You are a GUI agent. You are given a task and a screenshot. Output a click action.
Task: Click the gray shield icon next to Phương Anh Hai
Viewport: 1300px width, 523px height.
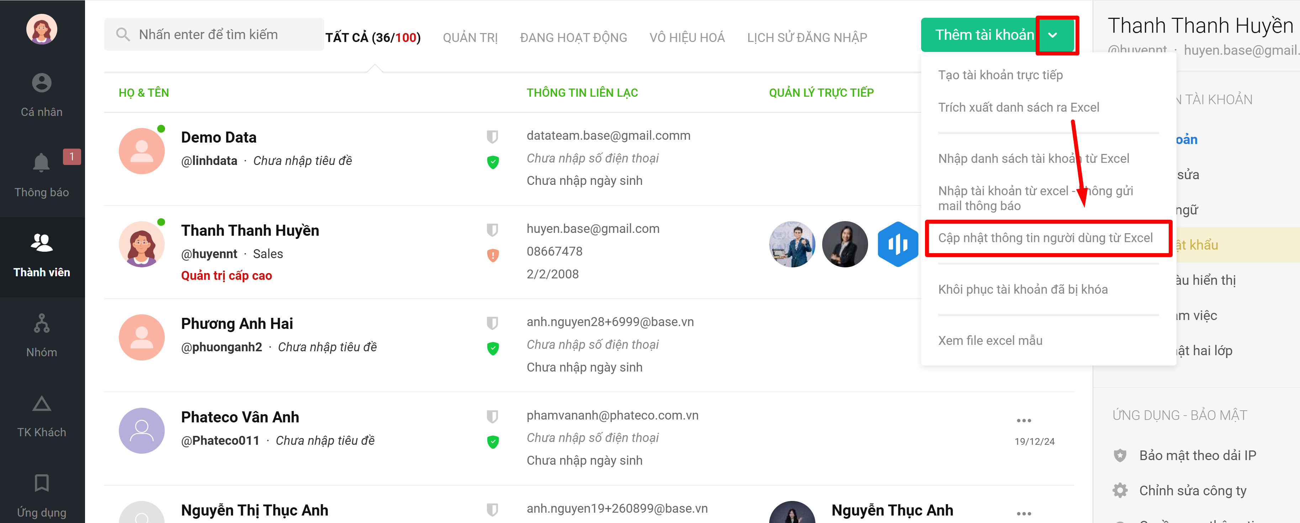(x=492, y=323)
